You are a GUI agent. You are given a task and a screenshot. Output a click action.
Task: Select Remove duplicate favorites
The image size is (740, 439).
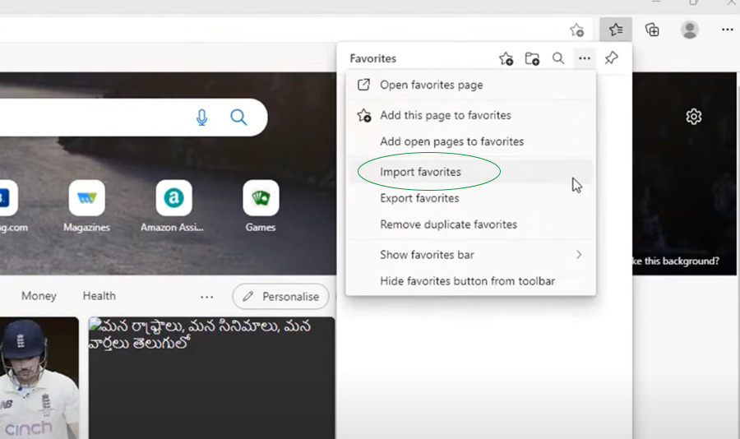pos(448,224)
